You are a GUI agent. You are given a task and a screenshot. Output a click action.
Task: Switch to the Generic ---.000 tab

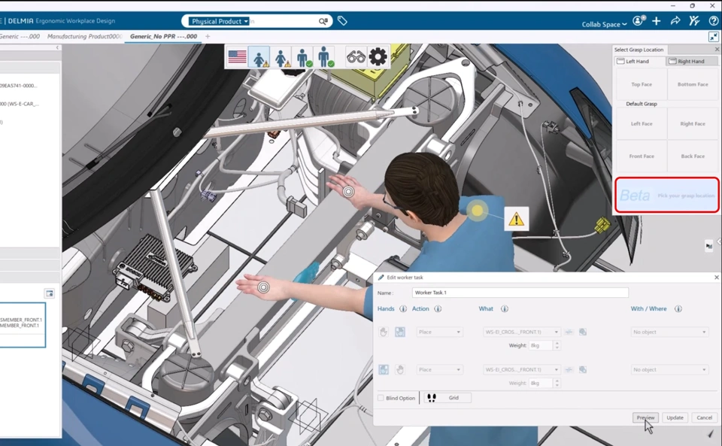click(x=20, y=36)
